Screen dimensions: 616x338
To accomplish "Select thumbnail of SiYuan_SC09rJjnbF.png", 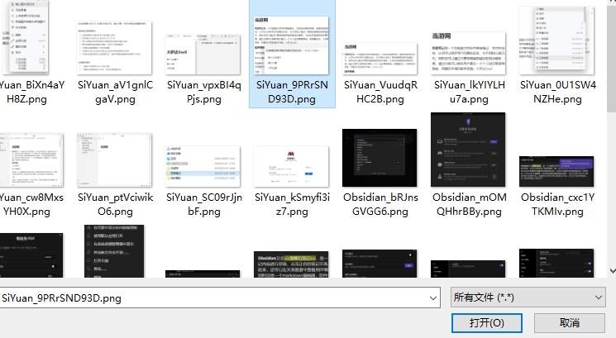I will [203, 166].
